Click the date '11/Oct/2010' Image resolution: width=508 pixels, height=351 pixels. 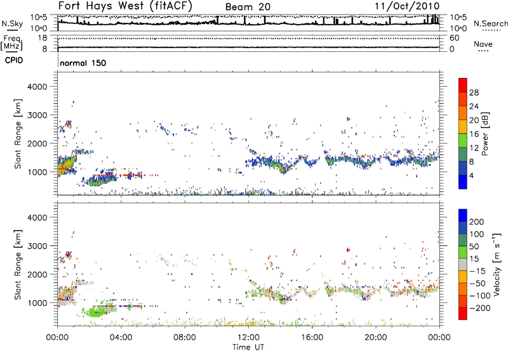(407, 6)
